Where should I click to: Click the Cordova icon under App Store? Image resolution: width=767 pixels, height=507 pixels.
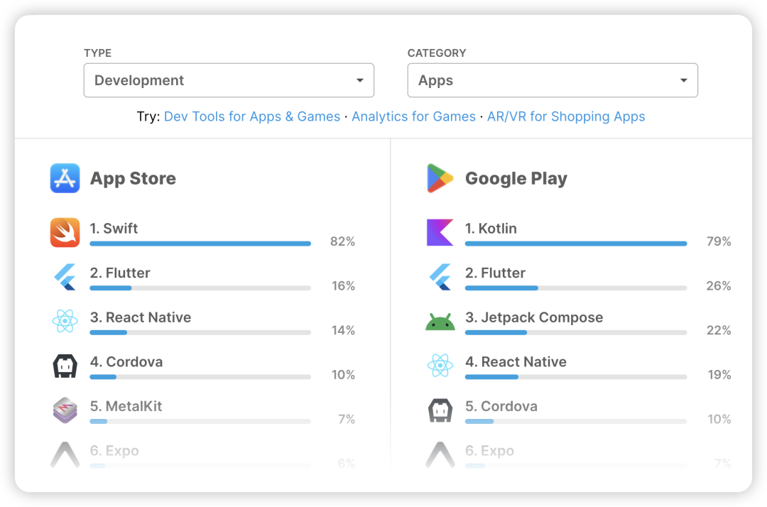pos(65,366)
